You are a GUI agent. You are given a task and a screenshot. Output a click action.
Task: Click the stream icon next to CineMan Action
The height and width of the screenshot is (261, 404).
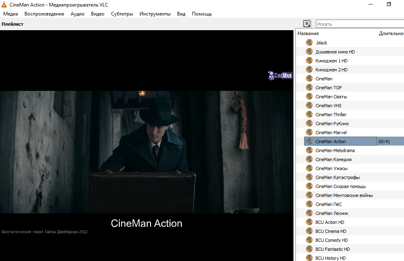pos(309,142)
